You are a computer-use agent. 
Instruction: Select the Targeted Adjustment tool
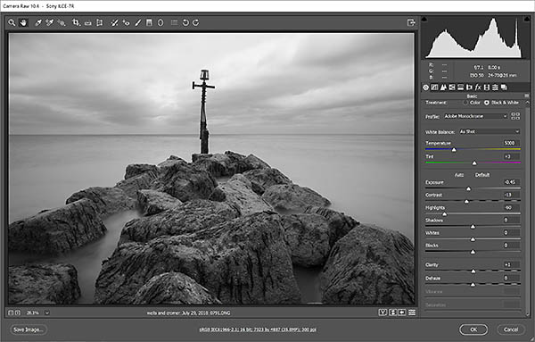(62, 23)
